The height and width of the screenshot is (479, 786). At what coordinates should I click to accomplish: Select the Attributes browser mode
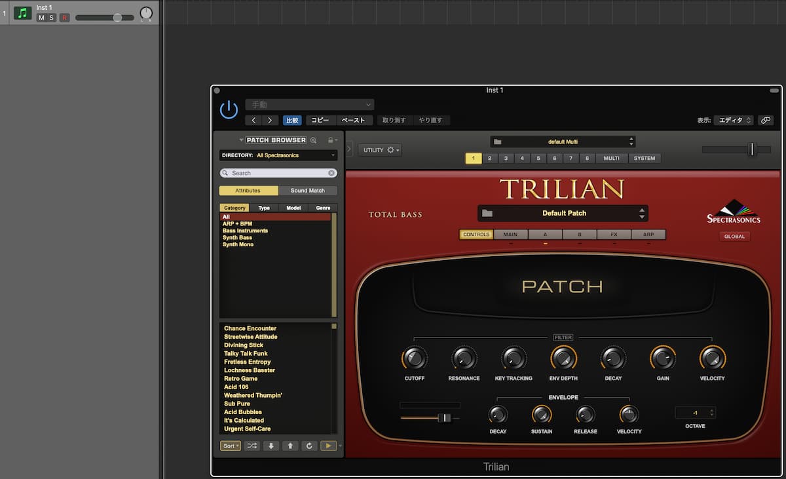(x=248, y=191)
